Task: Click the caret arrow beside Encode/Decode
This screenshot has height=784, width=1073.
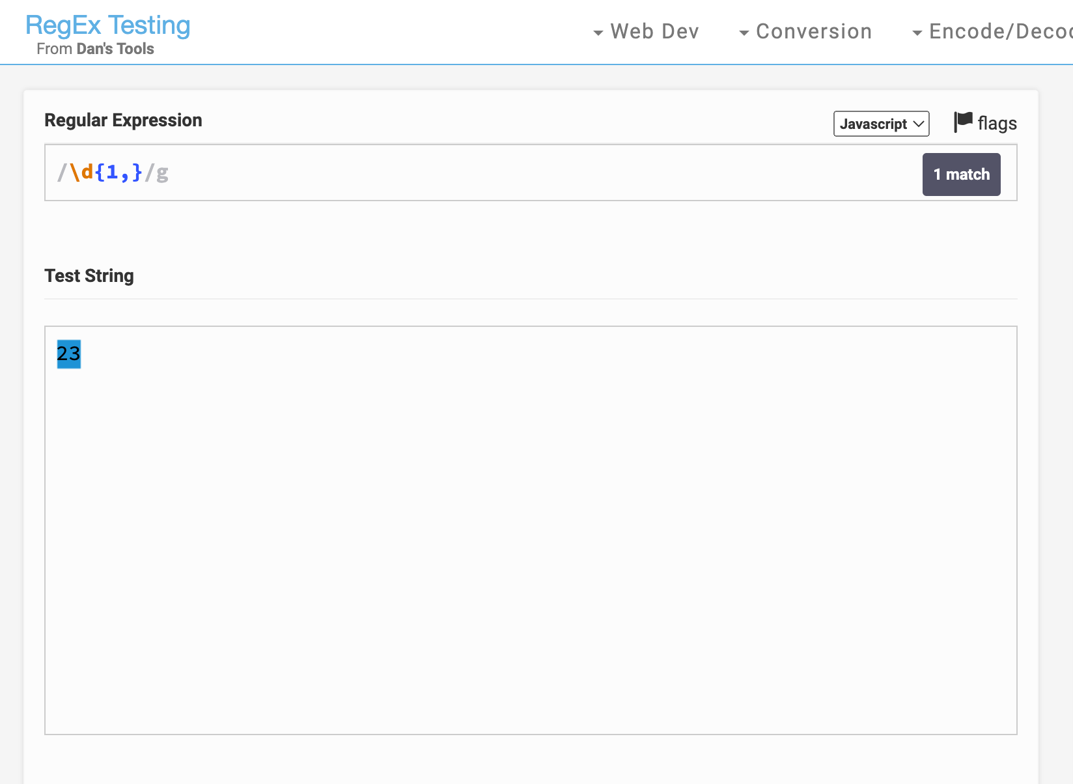Action: click(x=917, y=33)
